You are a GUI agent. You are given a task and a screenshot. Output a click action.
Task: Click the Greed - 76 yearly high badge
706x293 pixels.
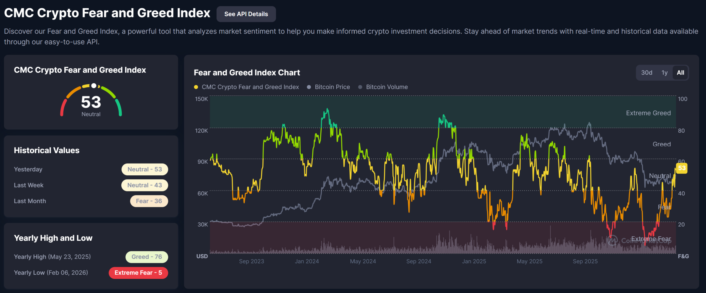point(147,257)
